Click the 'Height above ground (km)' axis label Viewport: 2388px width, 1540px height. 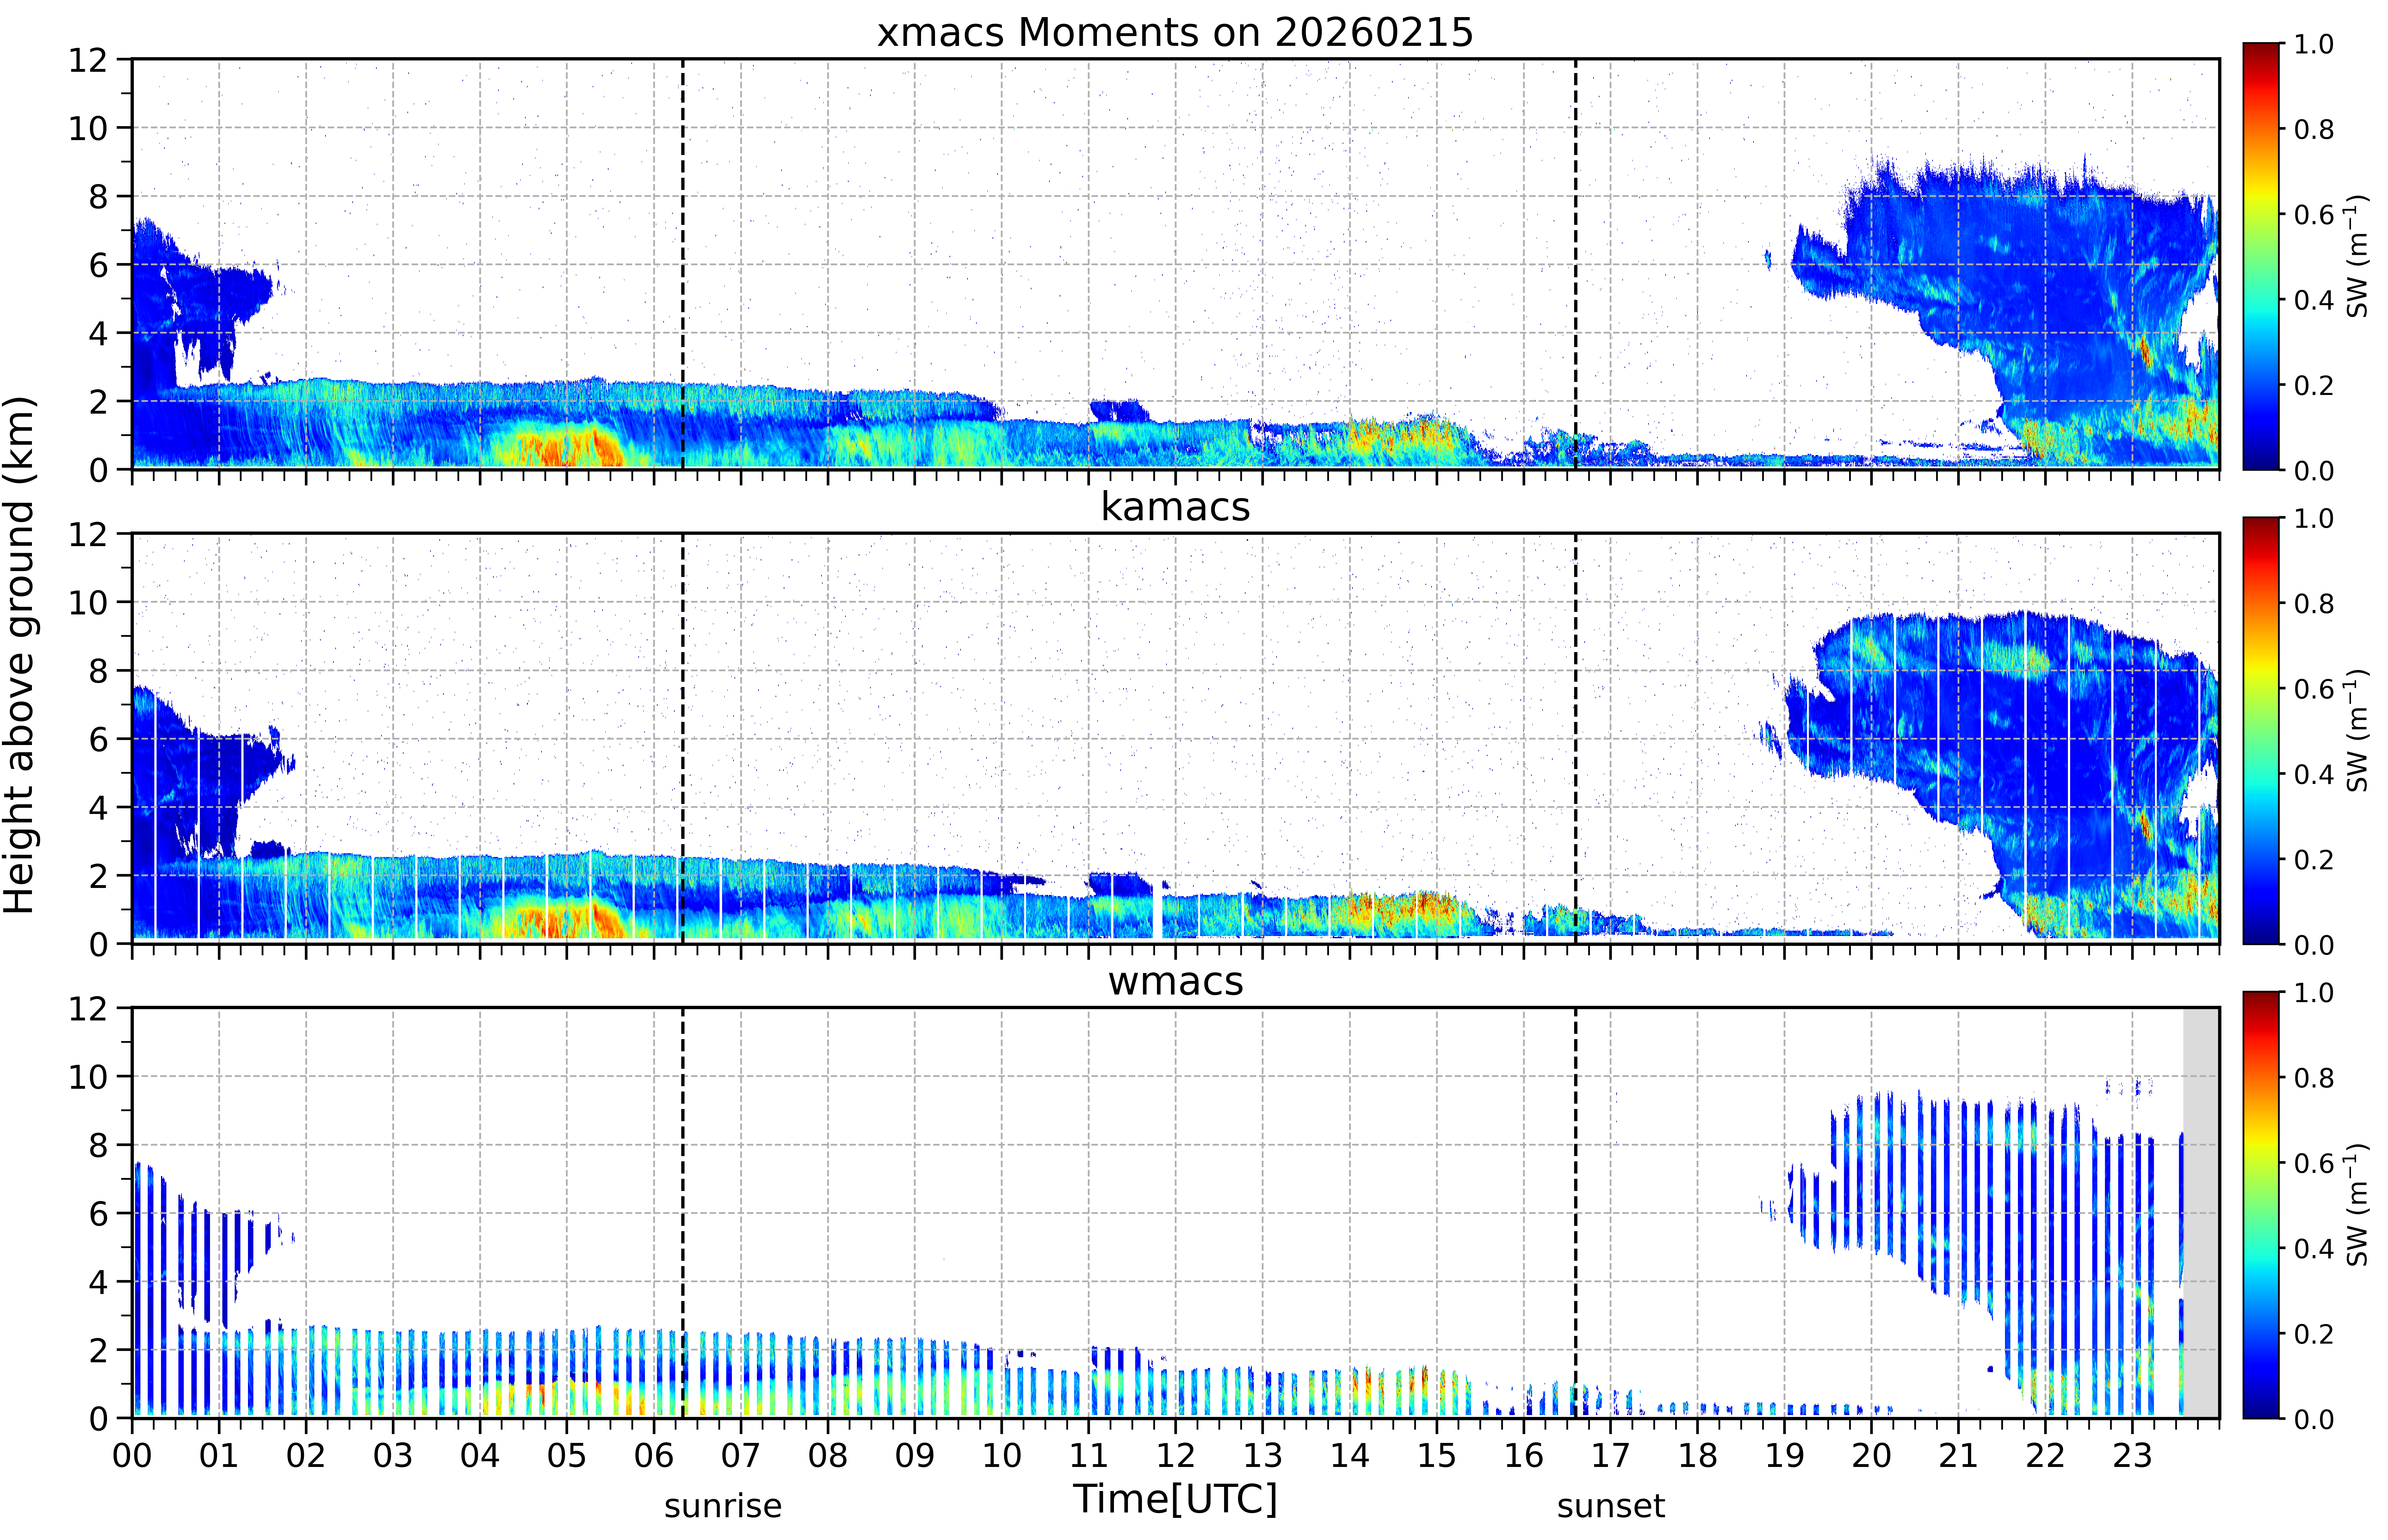pyautogui.click(x=20, y=655)
